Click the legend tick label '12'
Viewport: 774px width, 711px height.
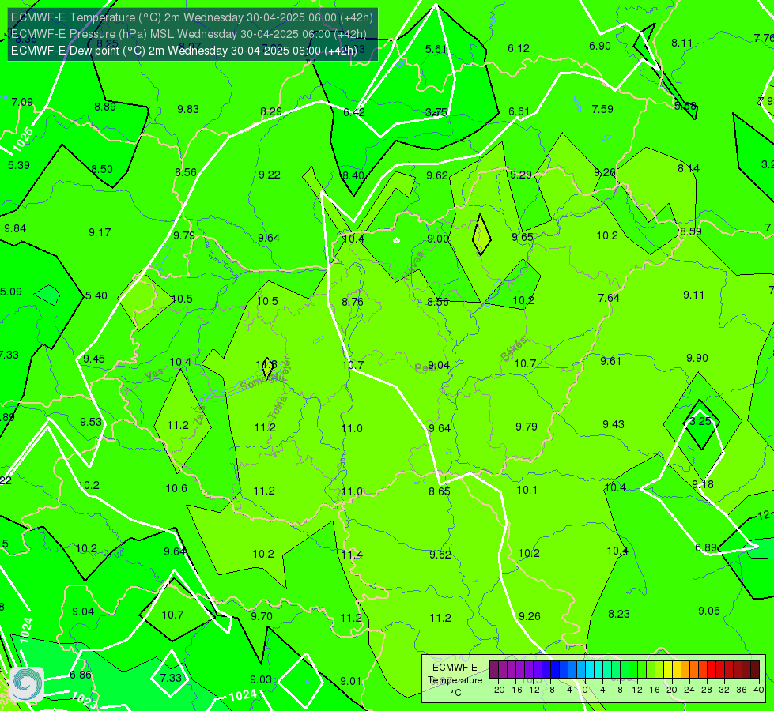pyautogui.click(x=636, y=690)
